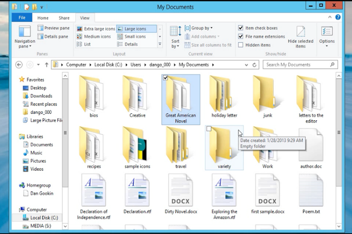The image size is (352, 234).
Task: Click Hide selected items
Action: pyautogui.click(x=300, y=37)
